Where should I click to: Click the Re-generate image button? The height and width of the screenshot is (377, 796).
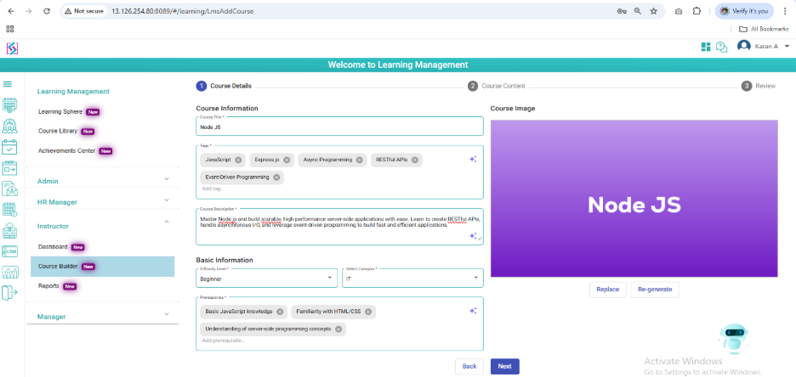click(x=655, y=290)
